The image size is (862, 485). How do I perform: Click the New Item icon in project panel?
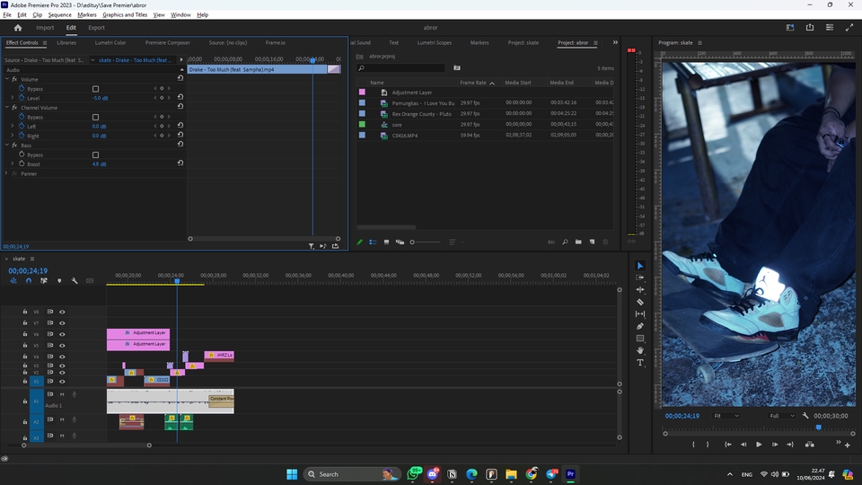tap(592, 242)
